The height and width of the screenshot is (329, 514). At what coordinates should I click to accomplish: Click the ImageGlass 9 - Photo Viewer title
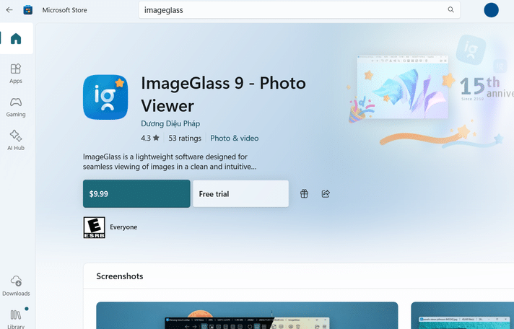[223, 95]
